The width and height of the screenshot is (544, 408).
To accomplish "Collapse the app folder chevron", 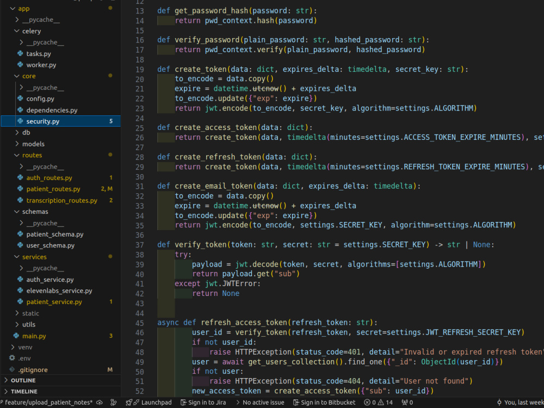I will click(13, 8).
